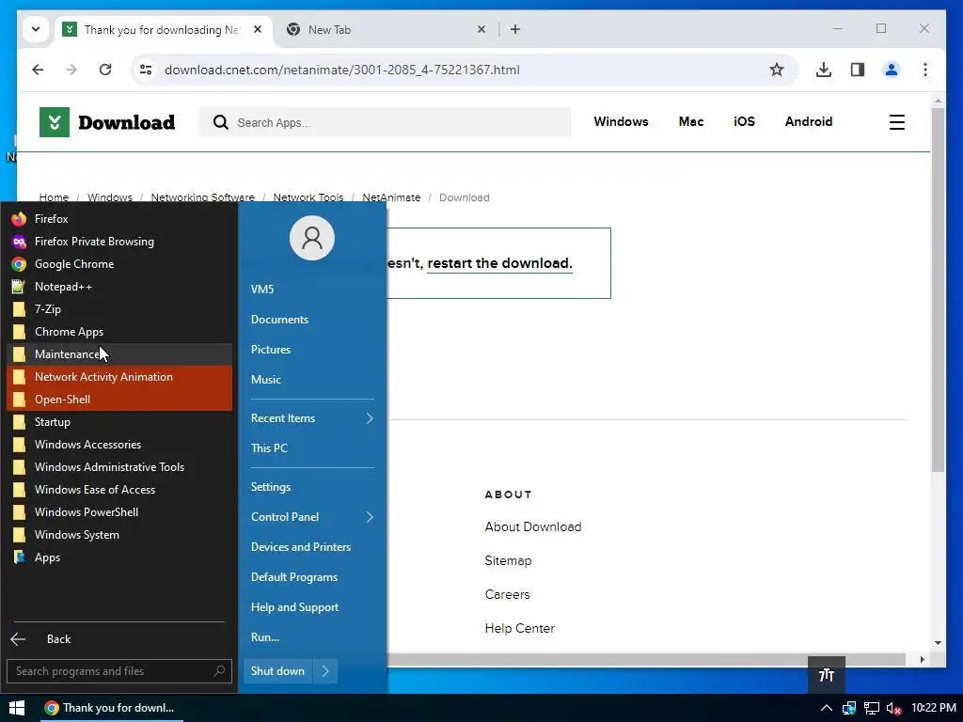Toggle Chrome side panel
This screenshot has height=722, width=963.
[x=858, y=70]
